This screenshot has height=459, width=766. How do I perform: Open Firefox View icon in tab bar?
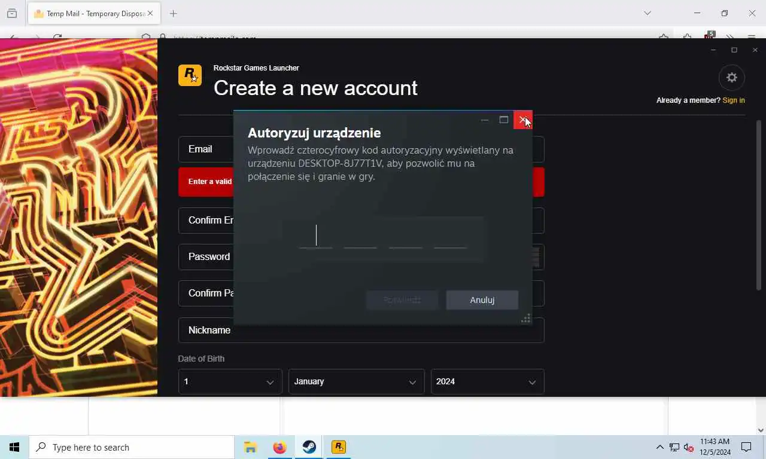click(x=12, y=13)
